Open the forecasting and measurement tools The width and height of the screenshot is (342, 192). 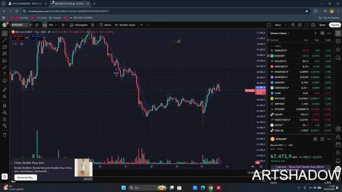click(x=5, y=61)
